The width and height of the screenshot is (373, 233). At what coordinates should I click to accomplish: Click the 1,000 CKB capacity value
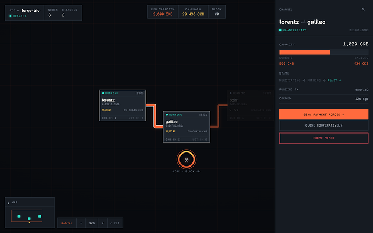pyautogui.click(x=355, y=44)
